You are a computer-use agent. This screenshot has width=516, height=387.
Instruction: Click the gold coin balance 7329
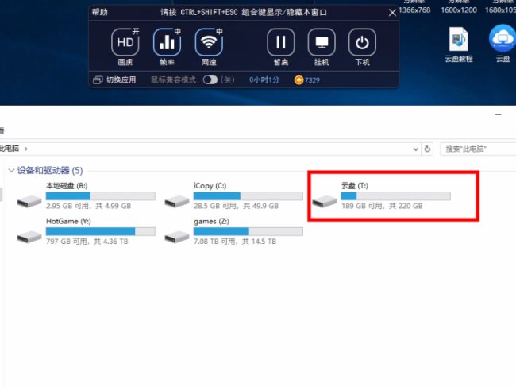point(306,80)
